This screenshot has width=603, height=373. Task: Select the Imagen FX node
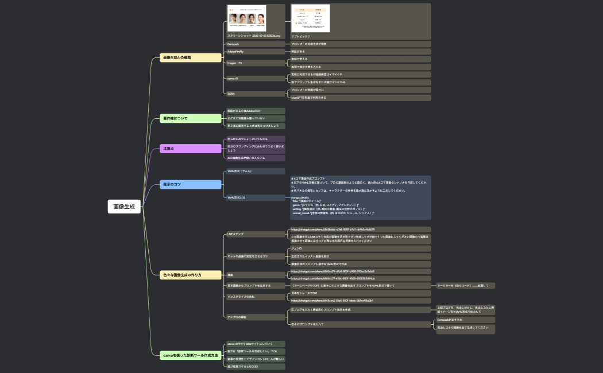tap(254, 63)
